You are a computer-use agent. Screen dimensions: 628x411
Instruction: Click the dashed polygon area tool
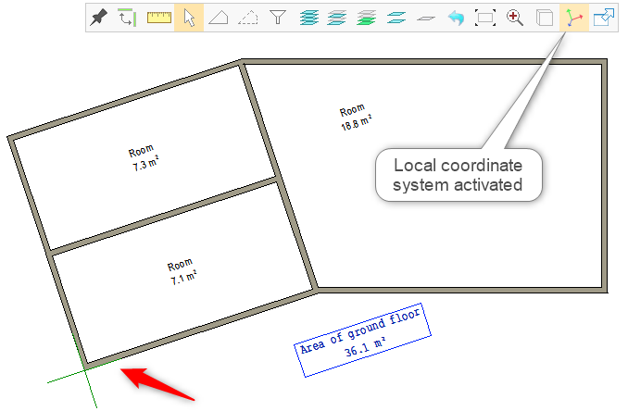[247, 18]
